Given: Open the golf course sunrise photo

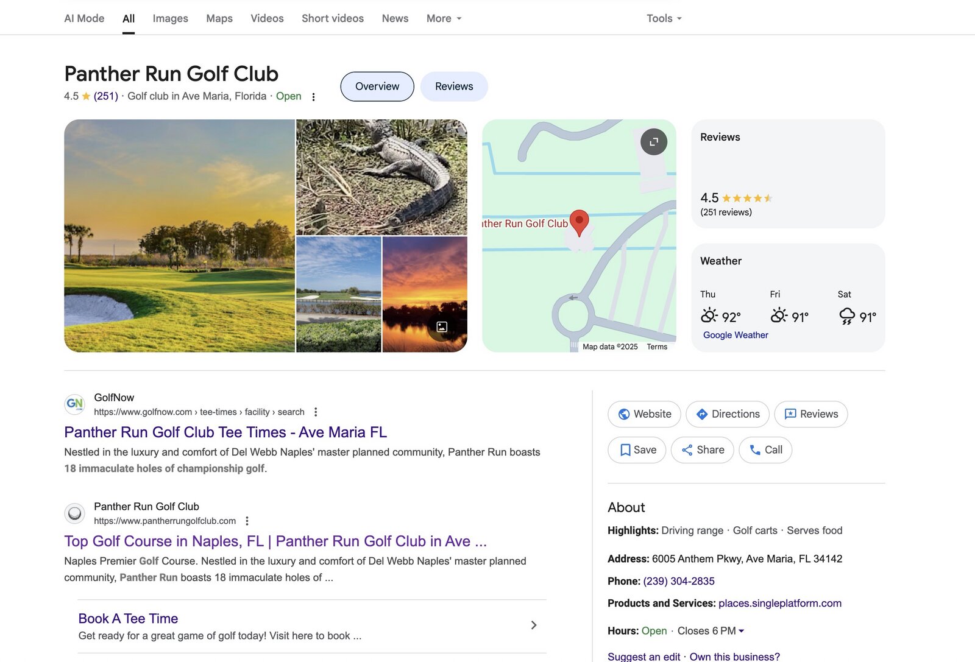Looking at the screenshot, I should (179, 236).
